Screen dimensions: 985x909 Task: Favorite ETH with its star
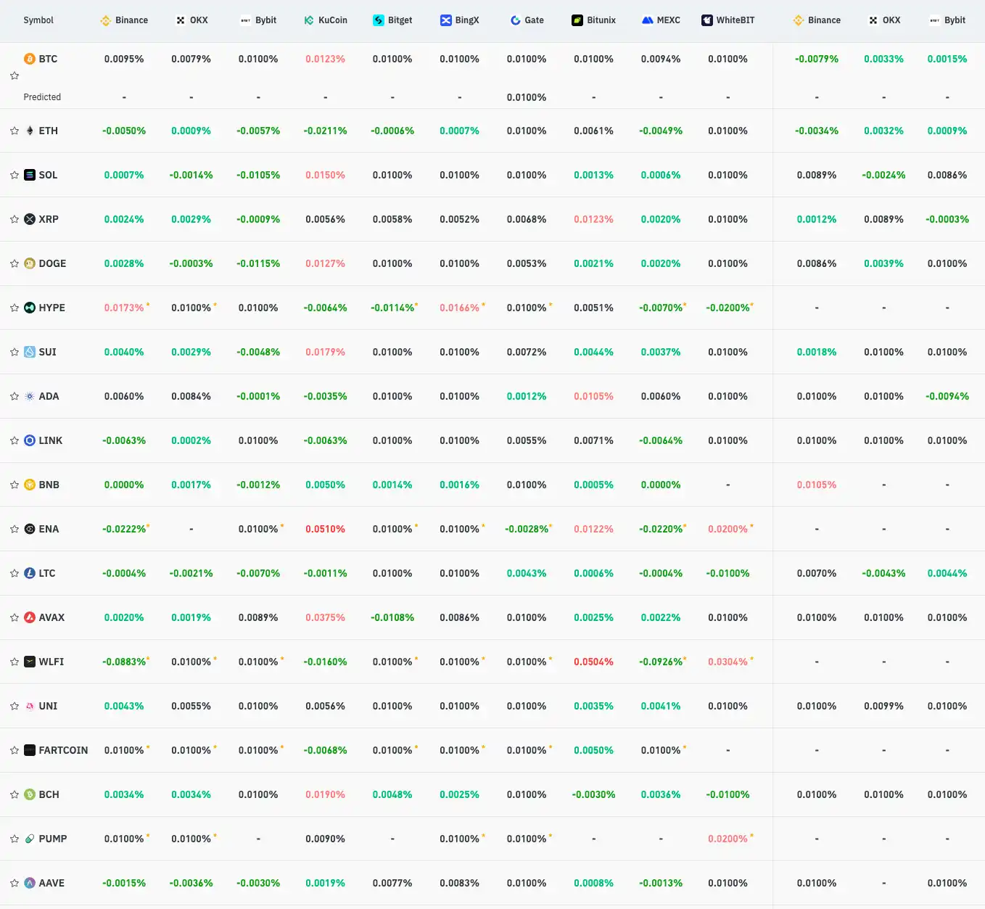(x=15, y=131)
